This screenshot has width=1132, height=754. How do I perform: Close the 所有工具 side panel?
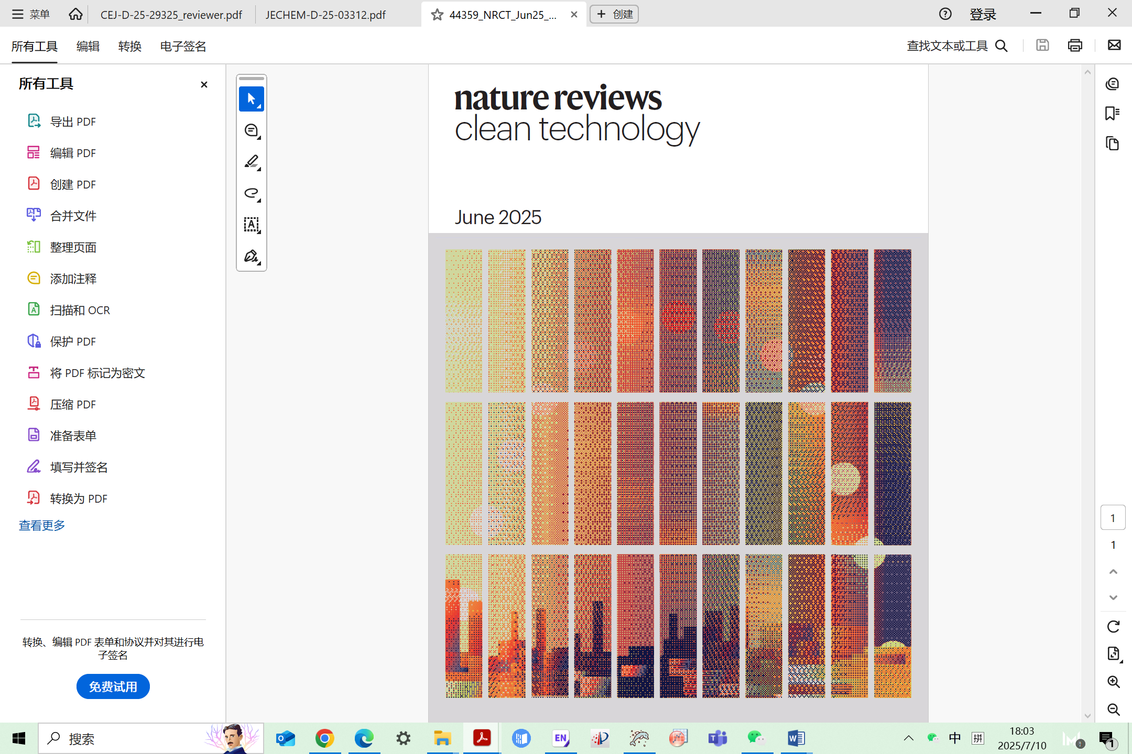(x=204, y=84)
